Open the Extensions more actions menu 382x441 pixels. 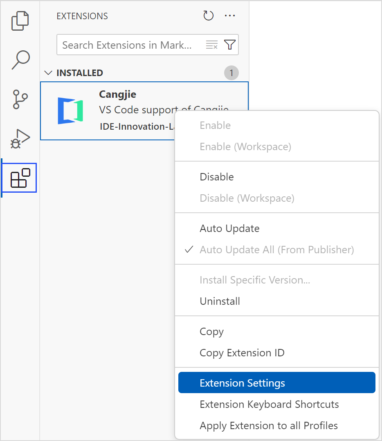(x=230, y=16)
